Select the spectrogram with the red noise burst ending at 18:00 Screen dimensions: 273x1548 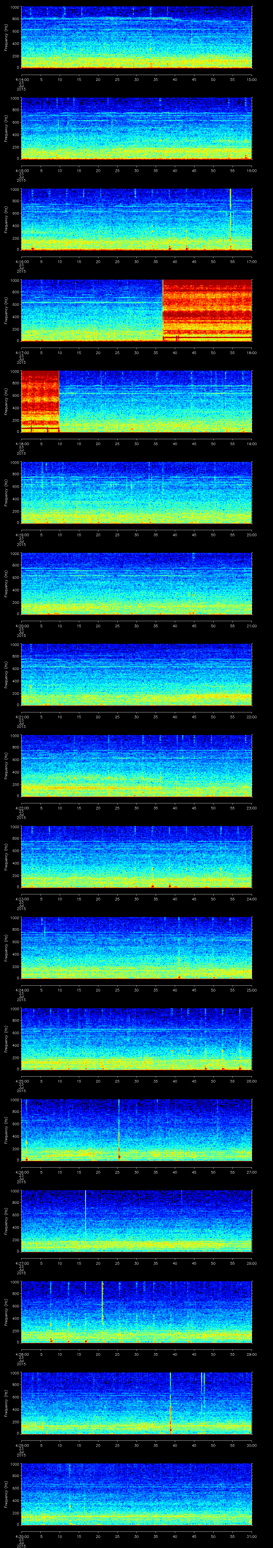click(x=136, y=311)
